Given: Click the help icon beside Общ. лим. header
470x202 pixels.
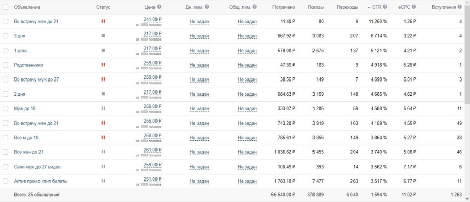Looking at the screenshot, I should click(x=254, y=7).
